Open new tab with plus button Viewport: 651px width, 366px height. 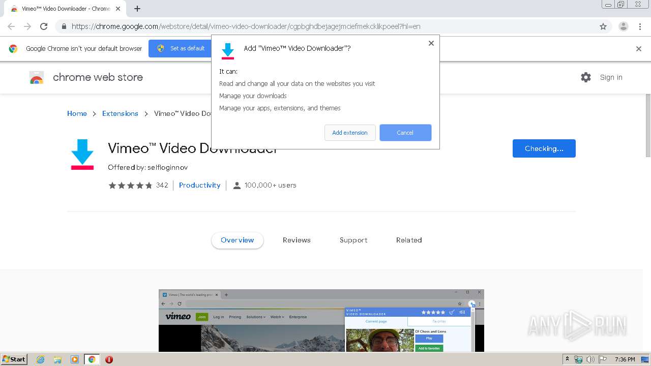(137, 9)
